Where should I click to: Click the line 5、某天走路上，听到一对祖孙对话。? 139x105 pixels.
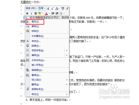coord(47,100)
